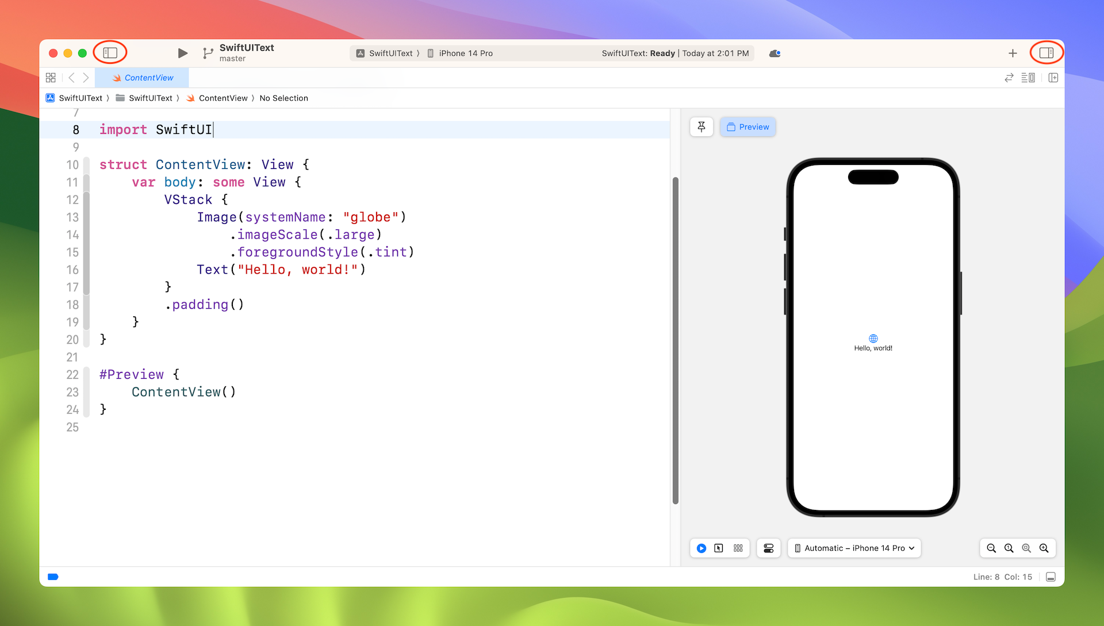
Task: Click the Preview button in canvas
Action: [x=747, y=127]
